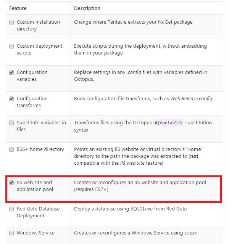Click the 'Red Gate Database Deployment' label
The height and width of the screenshot is (244, 229).
pos(38,212)
